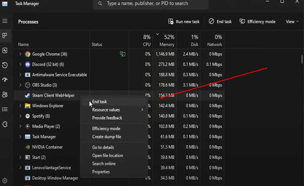Expand the Discord process group
Image resolution: width=304 pixels, height=186 pixels.
20,64
